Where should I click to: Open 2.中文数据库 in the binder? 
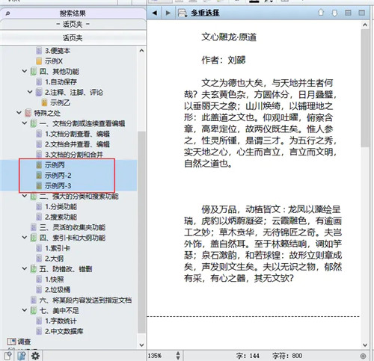(64, 331)
